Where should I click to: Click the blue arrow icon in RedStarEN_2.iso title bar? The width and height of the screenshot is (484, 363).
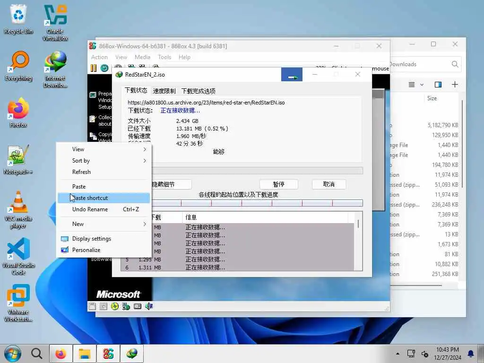(292, 75)
